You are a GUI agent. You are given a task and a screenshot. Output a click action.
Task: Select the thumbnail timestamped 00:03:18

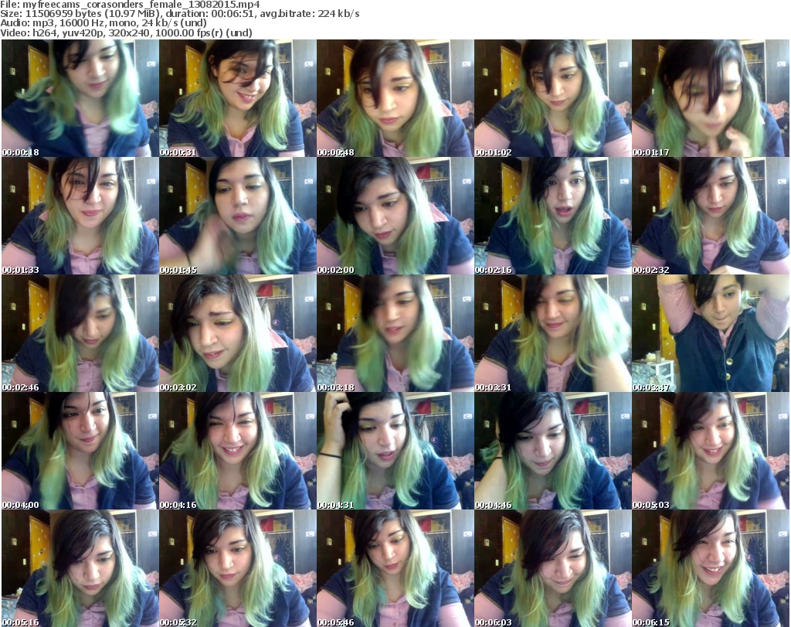tap(395, 334)
